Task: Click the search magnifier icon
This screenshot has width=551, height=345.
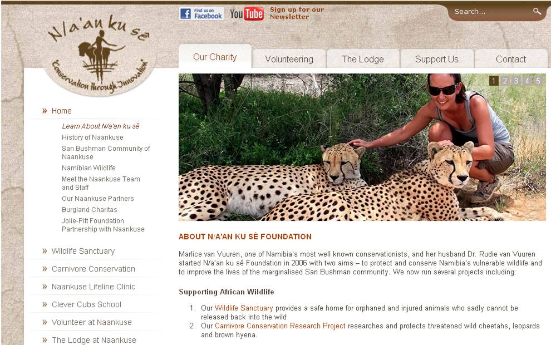Action: click(x=537, y=11)
